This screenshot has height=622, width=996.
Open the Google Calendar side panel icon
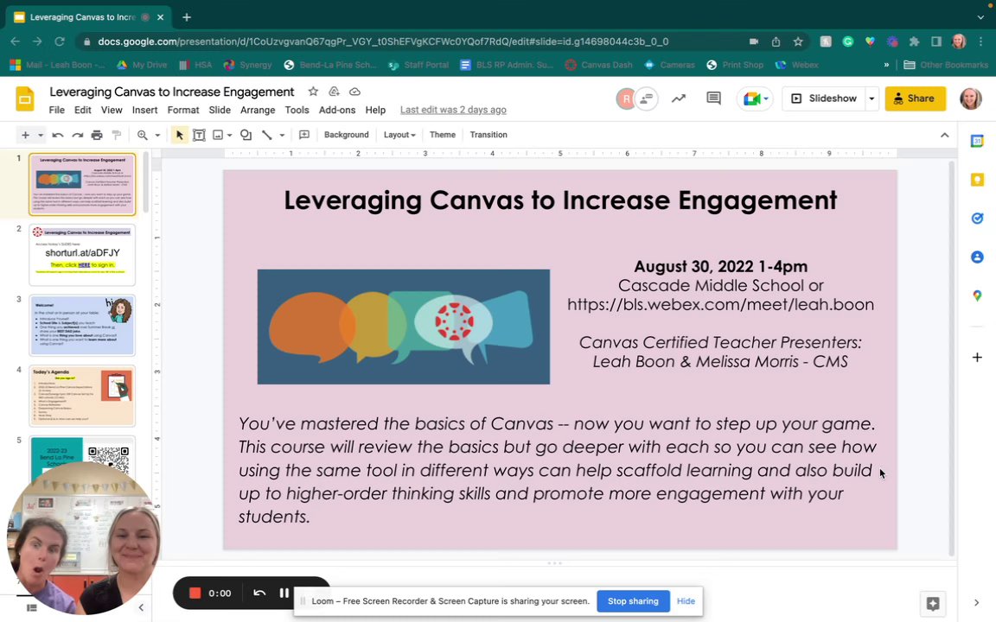click(977, 141)
